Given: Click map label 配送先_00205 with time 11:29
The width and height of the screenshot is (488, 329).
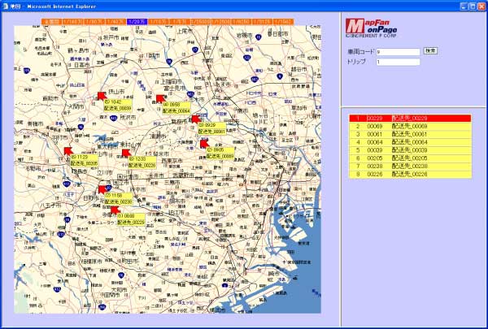Looking at the screenshot, I should click(84, 161).
